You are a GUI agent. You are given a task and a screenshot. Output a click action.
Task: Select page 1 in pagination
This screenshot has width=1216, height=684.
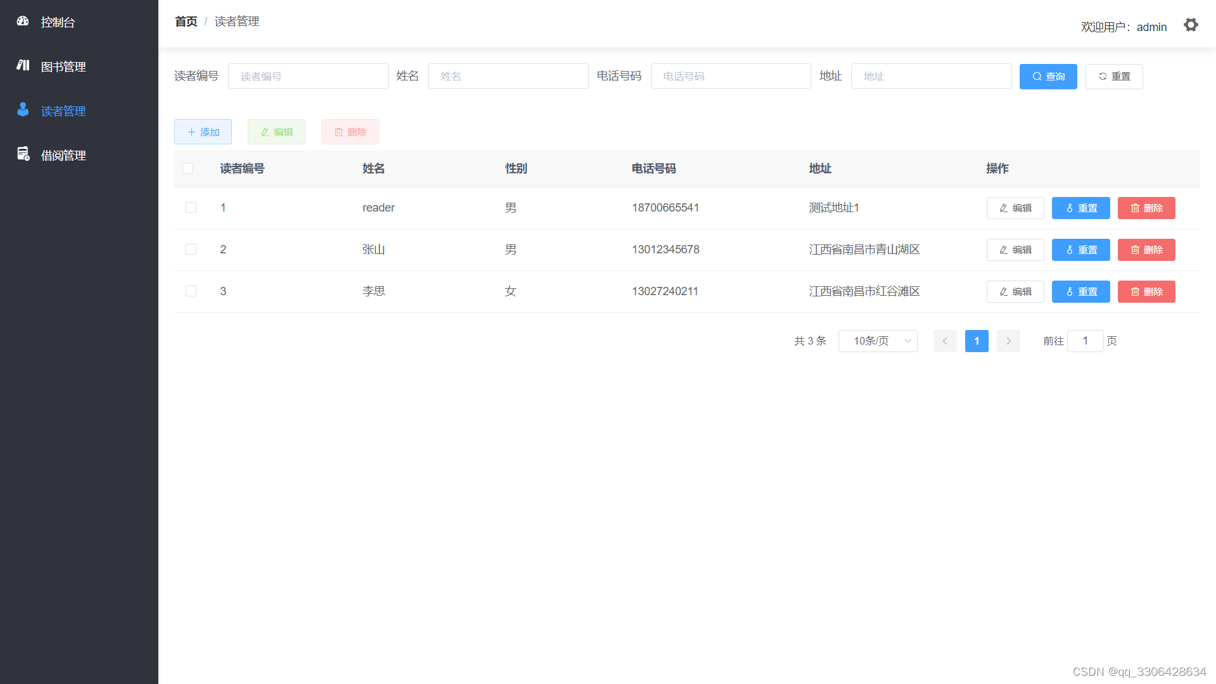[x=977, y=341]
